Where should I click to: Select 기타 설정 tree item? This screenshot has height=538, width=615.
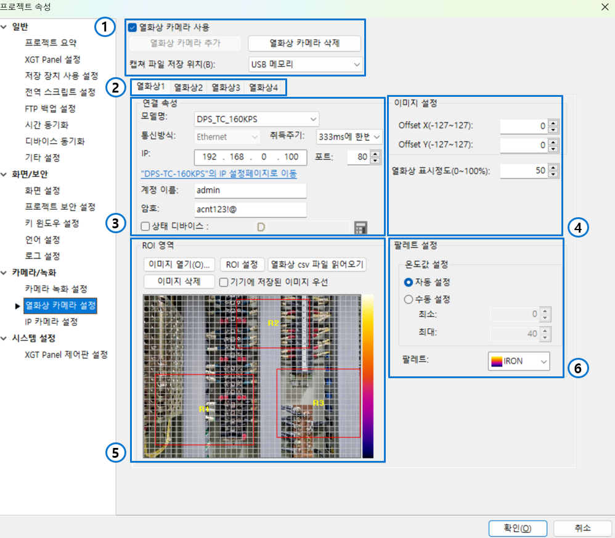43,158
